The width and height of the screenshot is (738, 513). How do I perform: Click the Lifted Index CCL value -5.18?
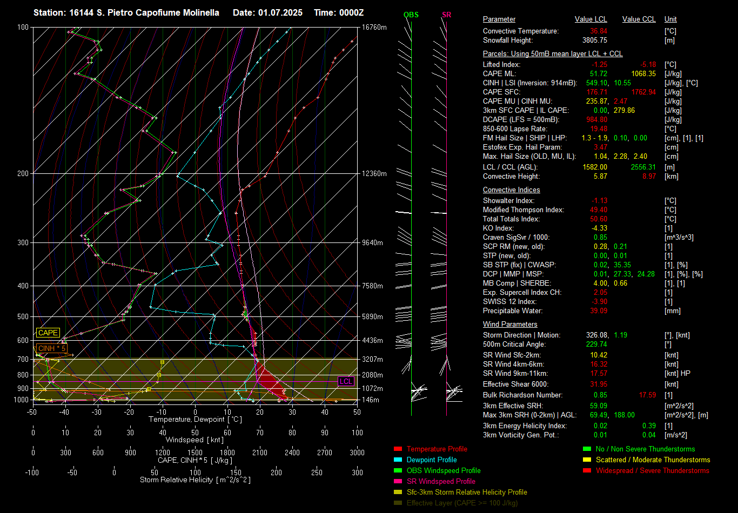(648, 64)
